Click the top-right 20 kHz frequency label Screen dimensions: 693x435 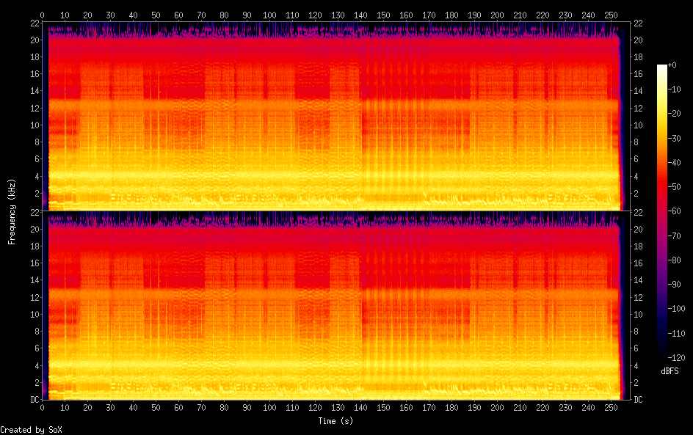pyautogui.click(x=639, y=40)
